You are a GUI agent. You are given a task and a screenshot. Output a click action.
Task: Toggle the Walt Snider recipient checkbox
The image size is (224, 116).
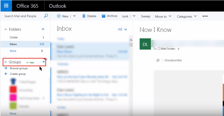[x=159, y=48]
